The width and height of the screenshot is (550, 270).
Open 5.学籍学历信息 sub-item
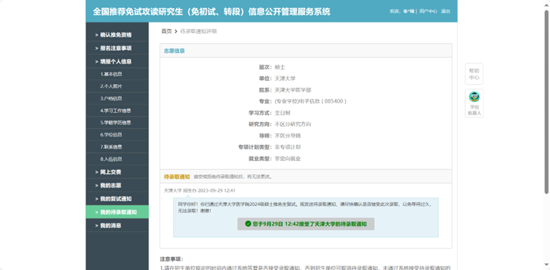115,122
